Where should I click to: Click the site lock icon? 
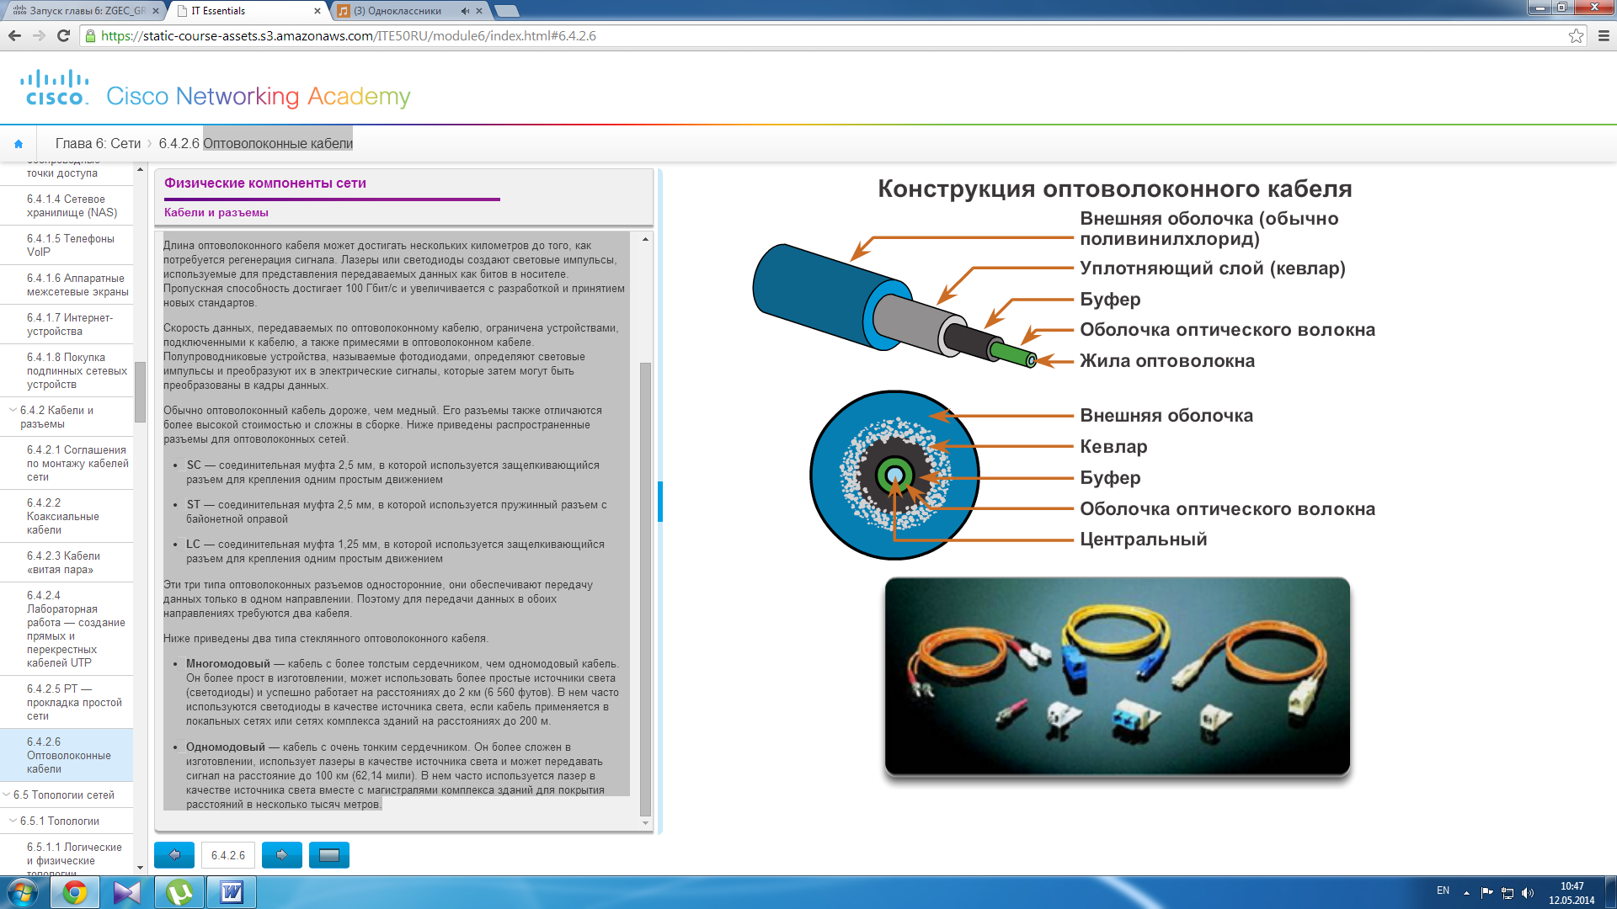[91, 36]
